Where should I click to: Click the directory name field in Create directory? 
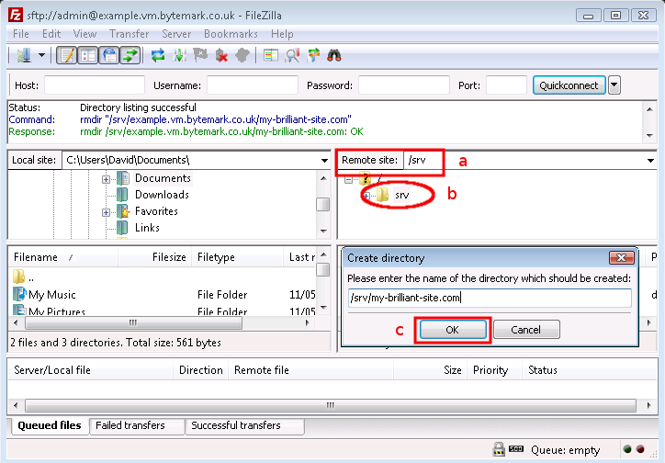(x=490, y=298)
